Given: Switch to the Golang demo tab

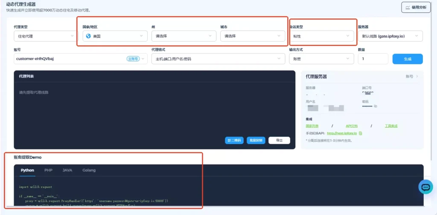Looking at the screenshot, I should pyautogui.click(x=89, y=170).
